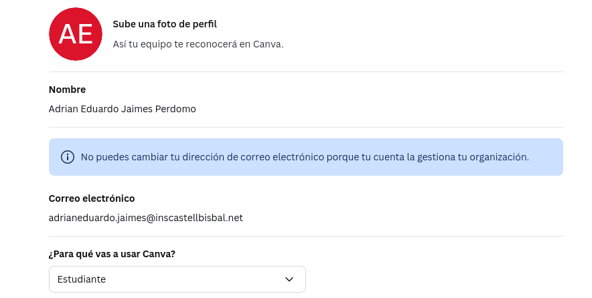Click the blue email notice banner

[x=306, y=157]
